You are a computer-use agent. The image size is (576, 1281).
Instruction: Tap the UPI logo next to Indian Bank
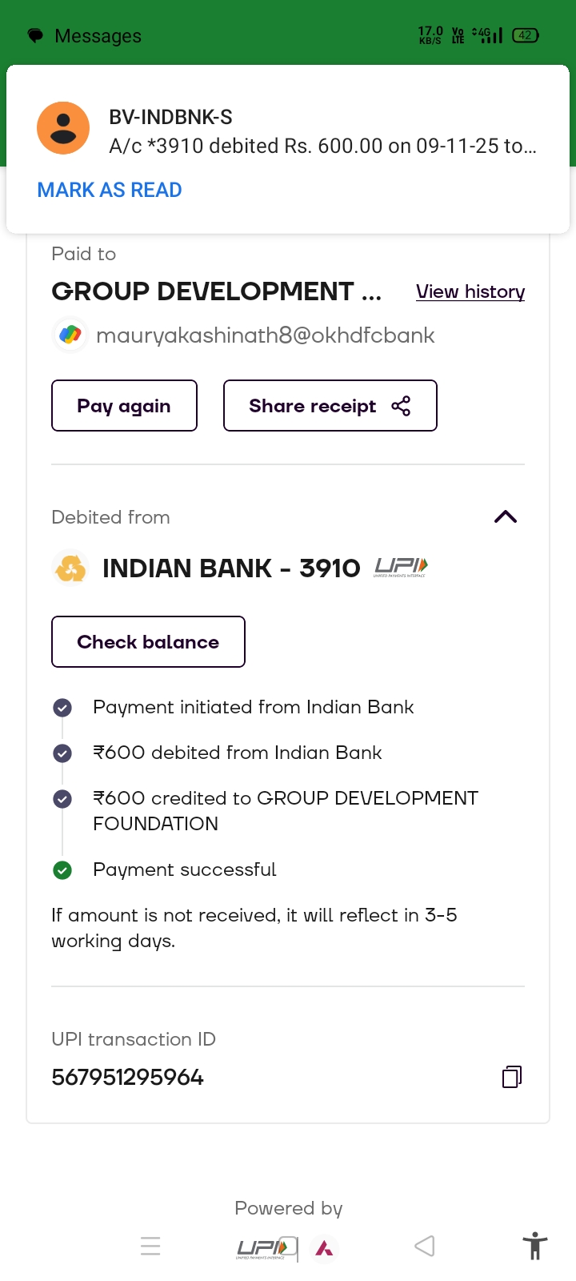click(401, 568)
